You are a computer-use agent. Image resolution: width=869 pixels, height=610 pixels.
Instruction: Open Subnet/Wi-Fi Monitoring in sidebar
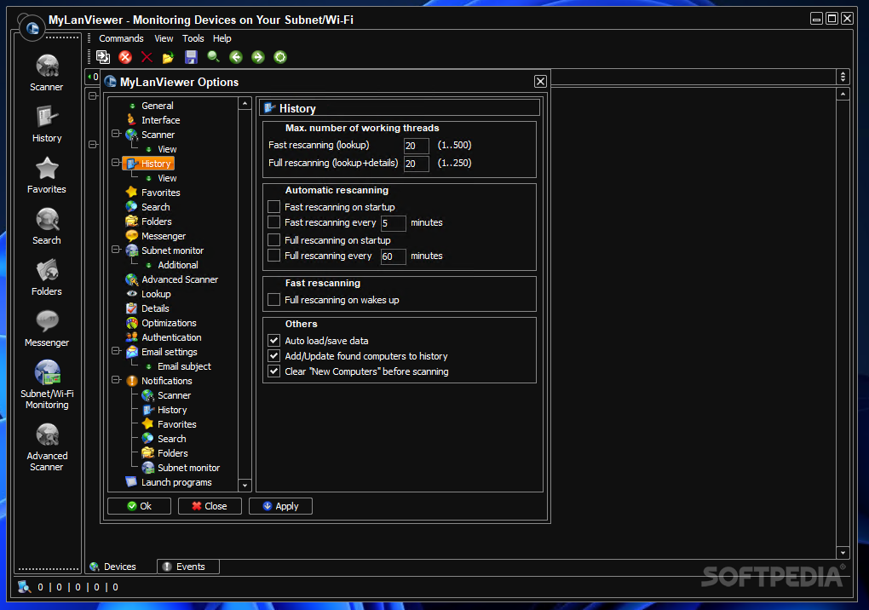click(x=47, y=385)
